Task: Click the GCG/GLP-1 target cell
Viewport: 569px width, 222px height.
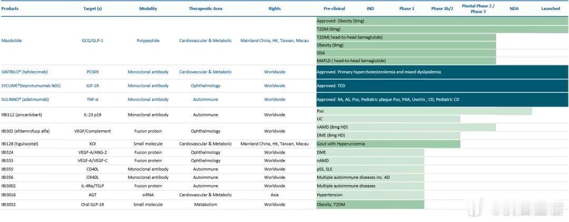Action: pyautogui.click(x=93, y=41)
